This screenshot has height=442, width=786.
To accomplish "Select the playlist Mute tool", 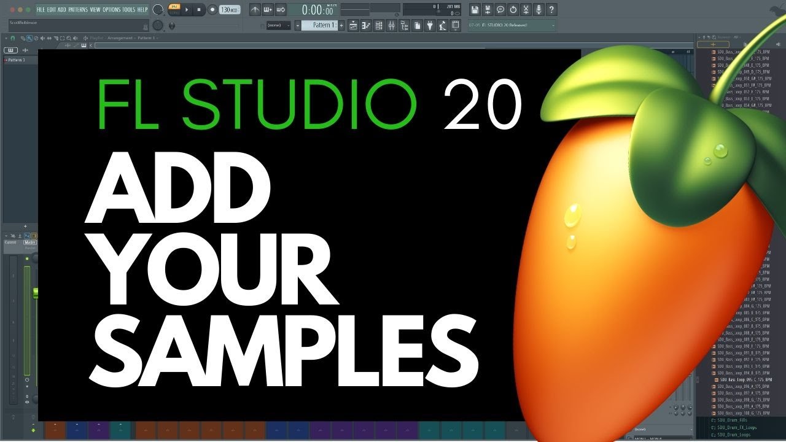I will click(x=42, y=38).
